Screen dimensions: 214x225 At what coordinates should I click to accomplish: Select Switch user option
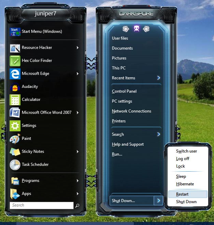pos(187,151)
